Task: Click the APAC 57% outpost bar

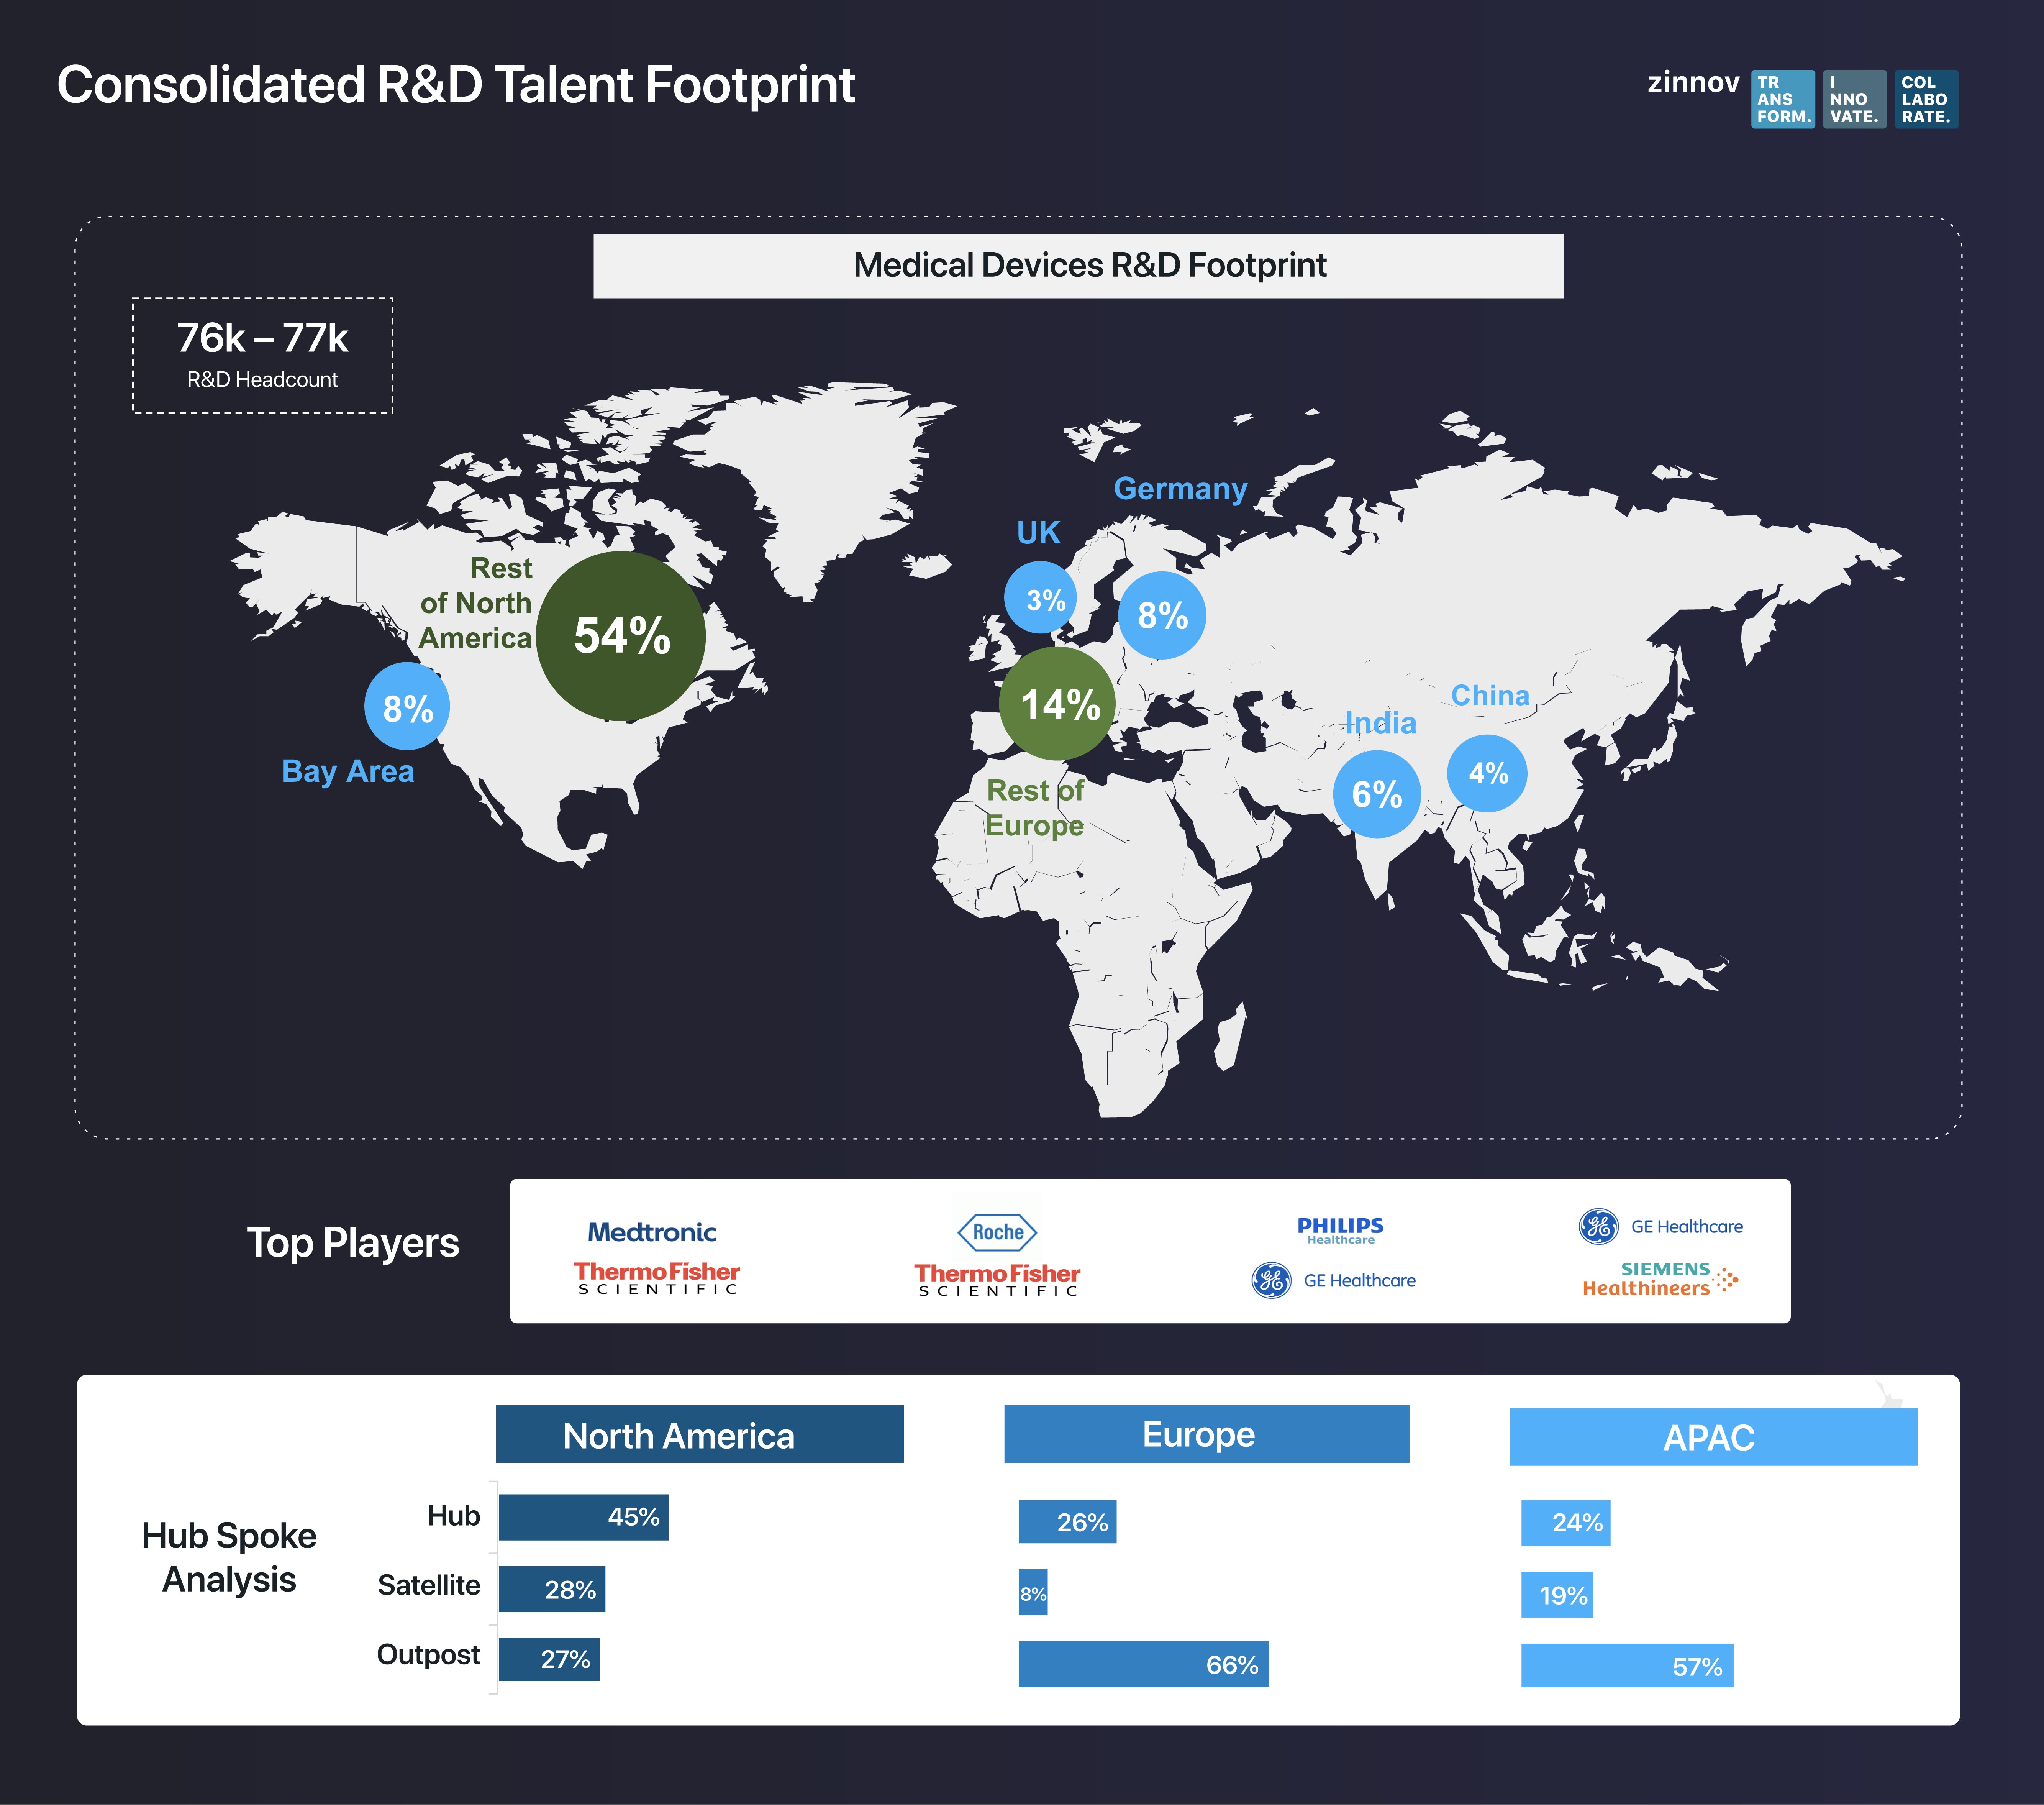Action: (1628, 1666)
